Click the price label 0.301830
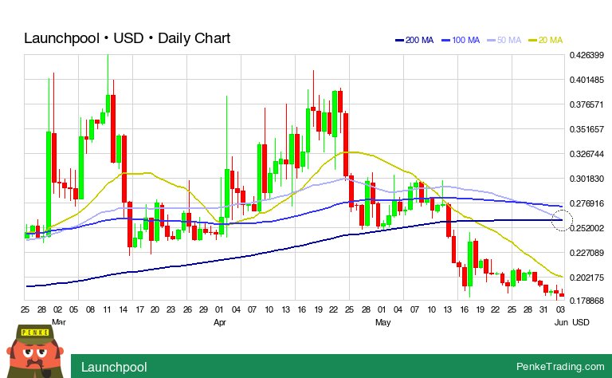Screen dimensions: 612x378 (x=586, y=179)
